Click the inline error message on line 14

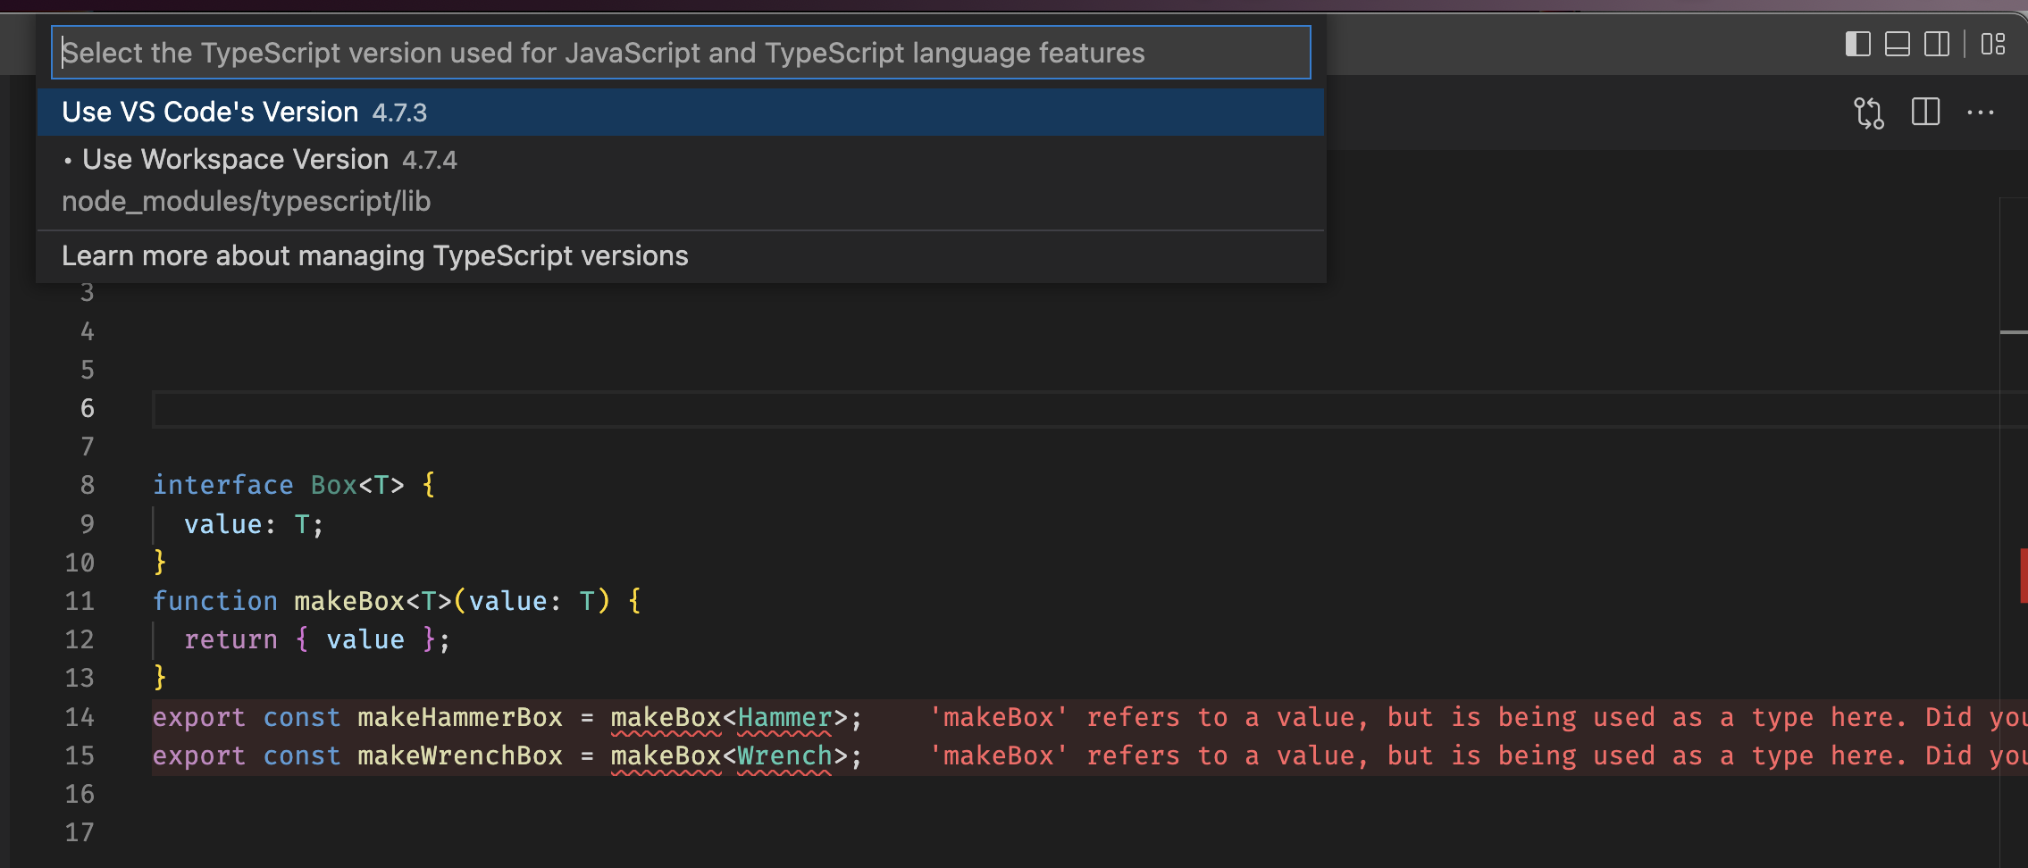(1479, 717)
